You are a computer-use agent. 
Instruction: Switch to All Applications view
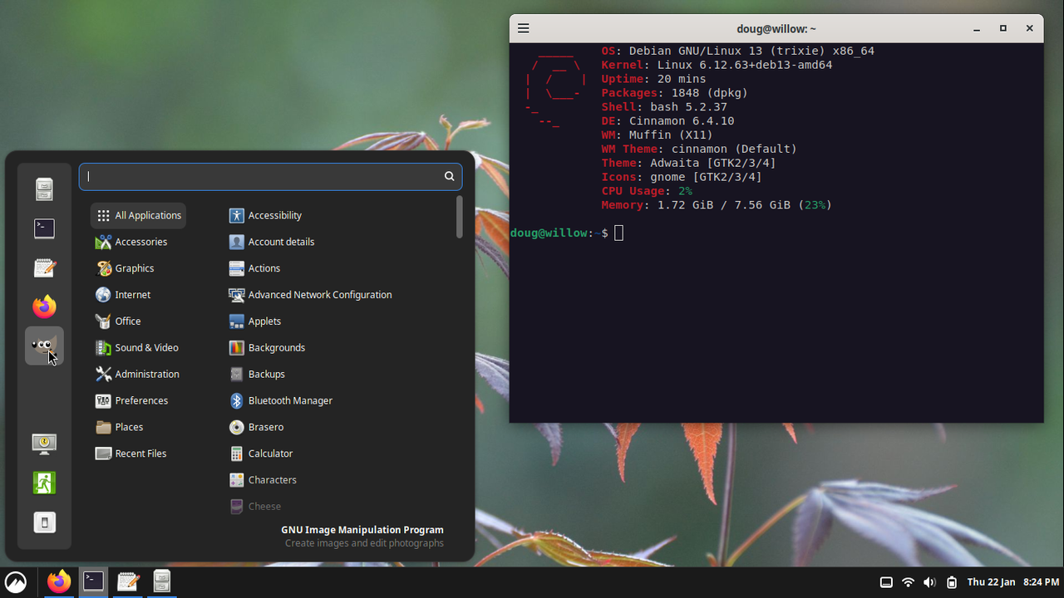tap(138, 215)
